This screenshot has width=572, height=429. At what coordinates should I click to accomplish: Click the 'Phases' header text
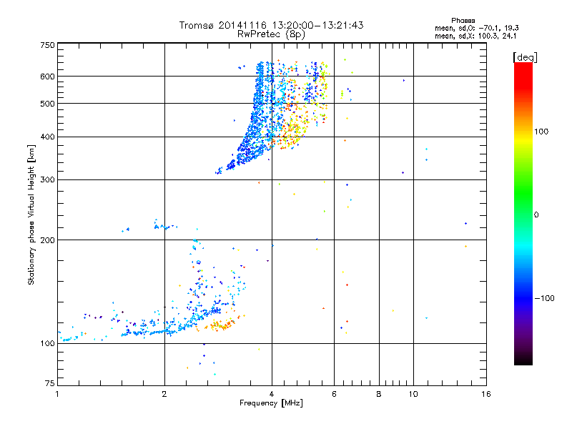pyautogui.click(x=463, y=21)
